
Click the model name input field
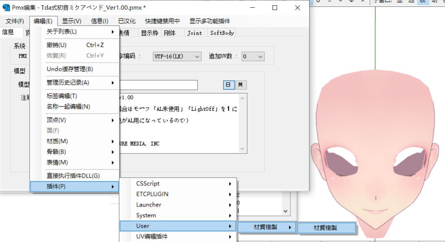[x=158, y=85]
